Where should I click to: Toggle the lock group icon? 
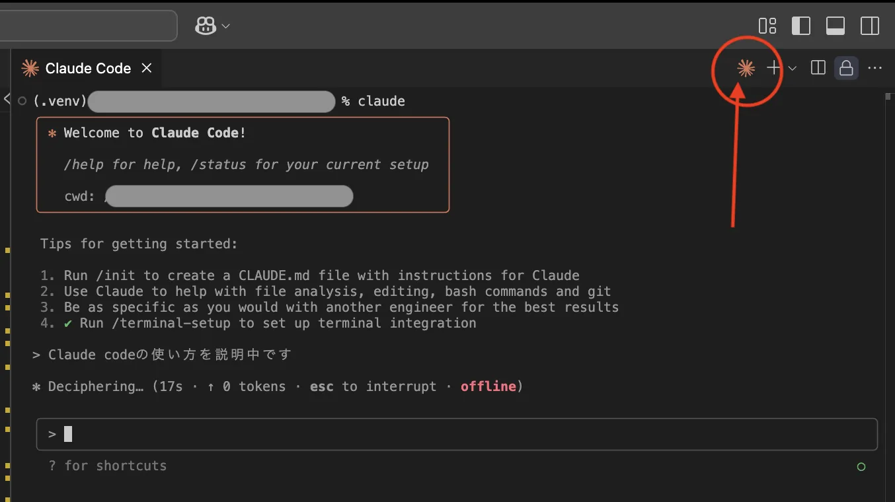846,68
